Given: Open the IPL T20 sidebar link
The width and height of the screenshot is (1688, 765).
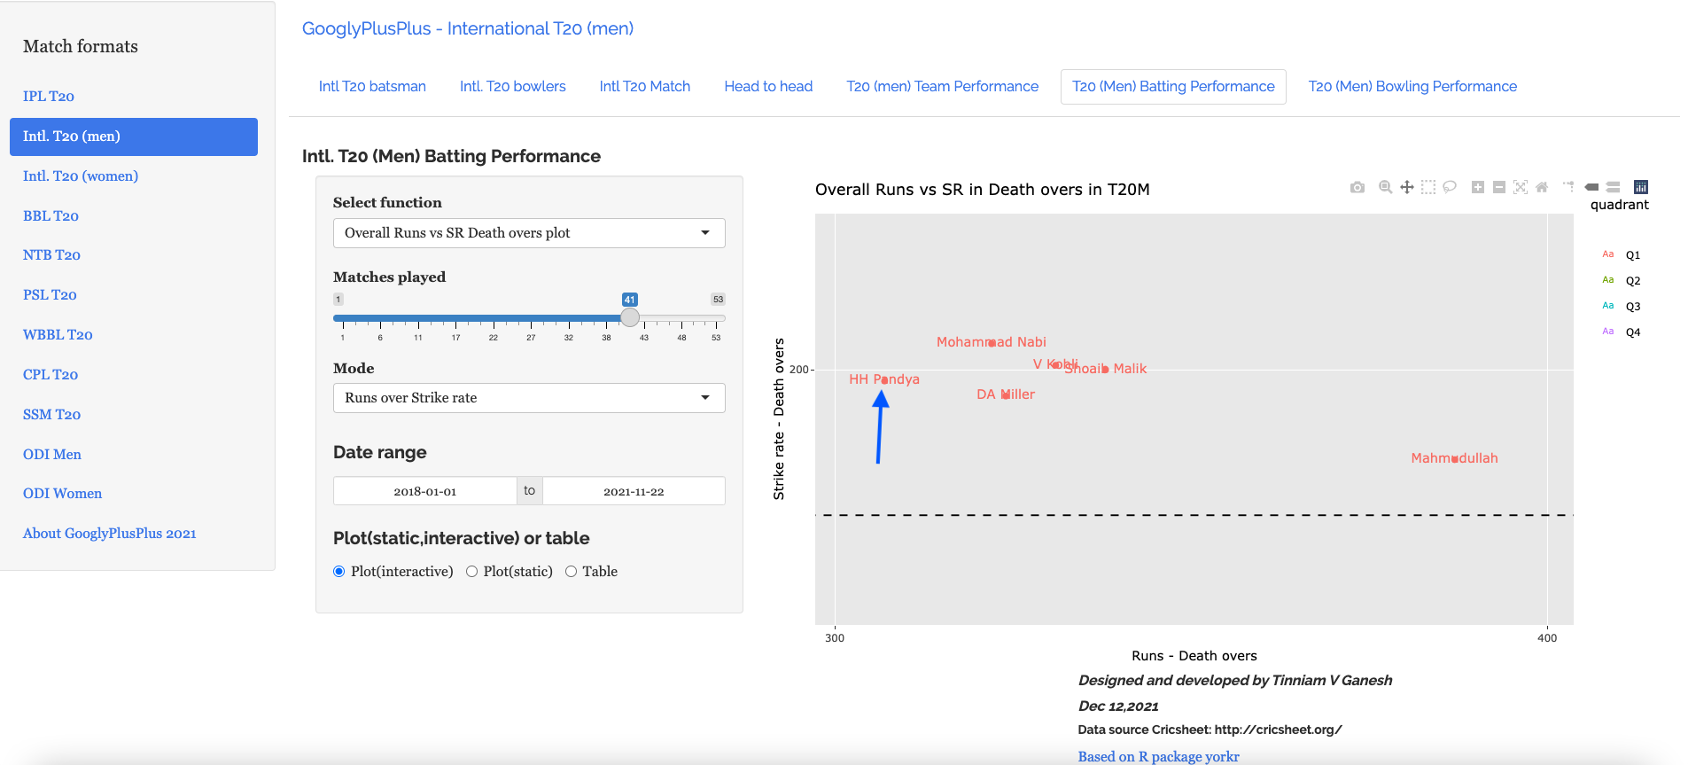Looking at the screenshot, I should [x=49, y=97].
